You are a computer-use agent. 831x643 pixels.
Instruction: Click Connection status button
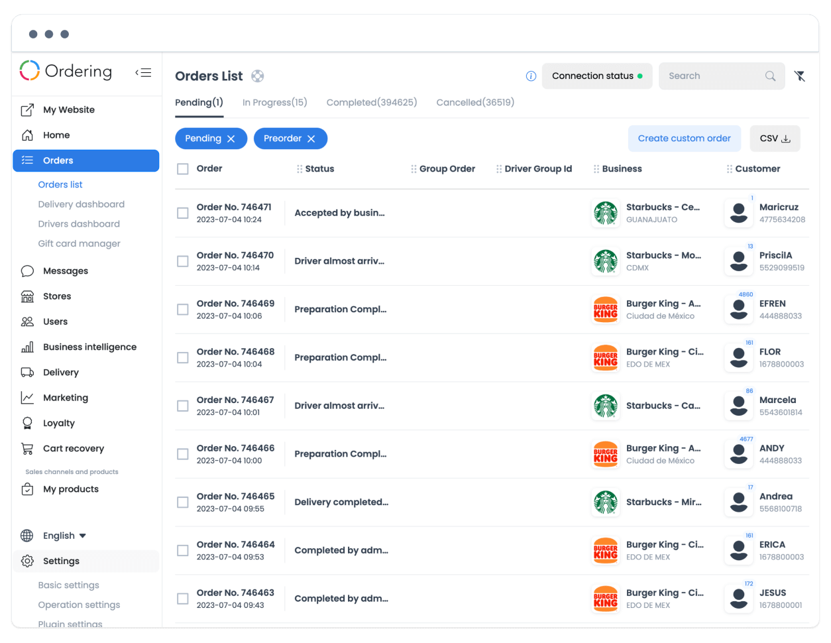597,76
